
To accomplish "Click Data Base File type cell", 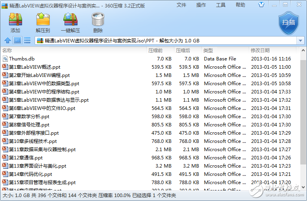I will click(x=220, y=58).
